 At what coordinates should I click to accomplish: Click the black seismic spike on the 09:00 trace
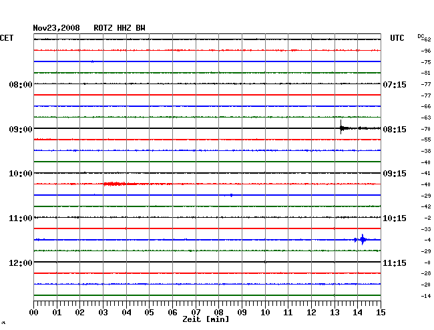click(341, 128)
